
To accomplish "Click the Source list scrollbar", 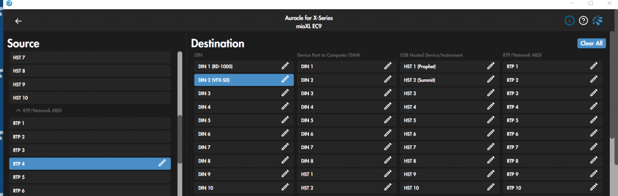I will [179, 139].
